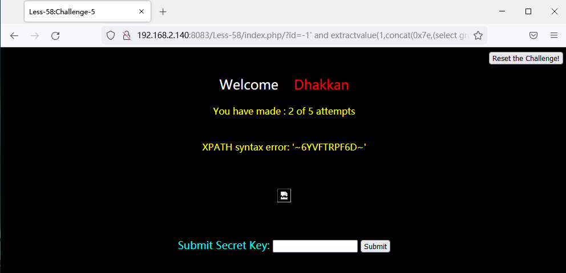This screenshot has width=566, height=273.
Task: Reload the current page
Action: point(55,35)
